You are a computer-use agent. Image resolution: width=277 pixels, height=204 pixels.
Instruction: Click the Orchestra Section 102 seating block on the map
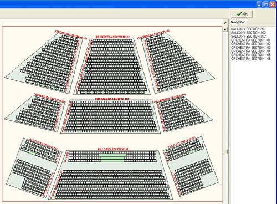[112, 66]
